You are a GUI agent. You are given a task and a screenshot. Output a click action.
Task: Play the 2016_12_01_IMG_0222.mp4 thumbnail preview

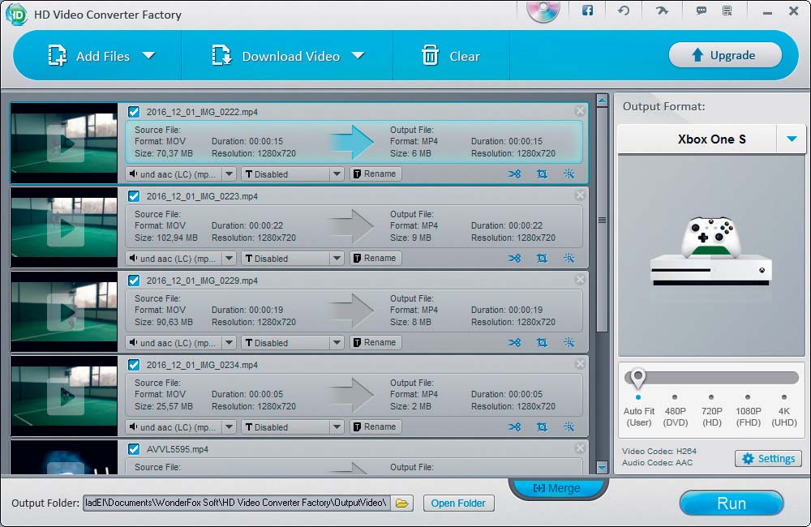[x=65, y=144]
